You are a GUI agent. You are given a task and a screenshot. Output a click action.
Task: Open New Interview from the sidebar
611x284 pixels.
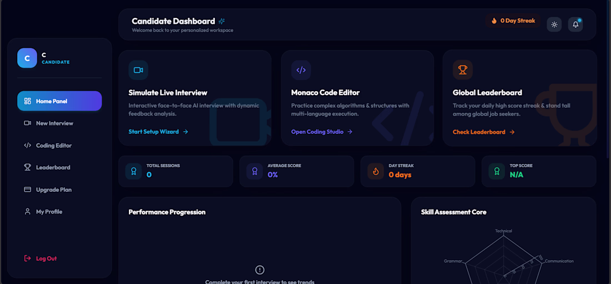click(x=59, y=123)
